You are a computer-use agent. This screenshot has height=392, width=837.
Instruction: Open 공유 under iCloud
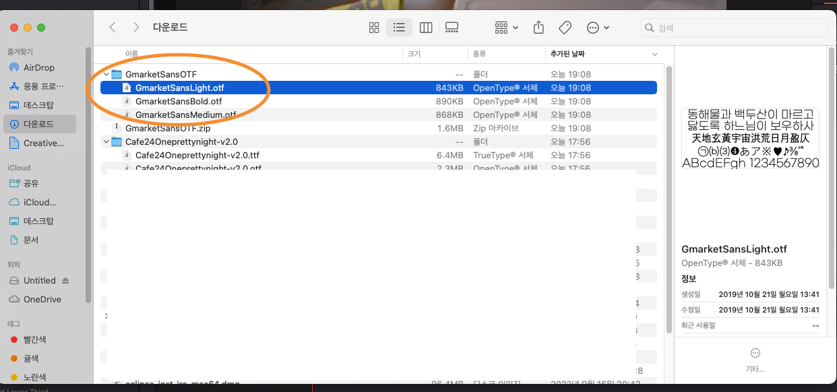[x=39, y=183]
